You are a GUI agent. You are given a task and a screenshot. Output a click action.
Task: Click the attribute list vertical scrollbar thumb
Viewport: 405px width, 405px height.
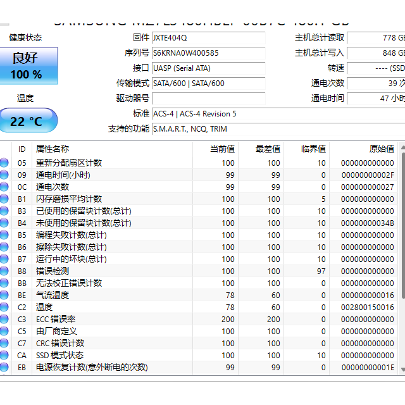(403, 227)
